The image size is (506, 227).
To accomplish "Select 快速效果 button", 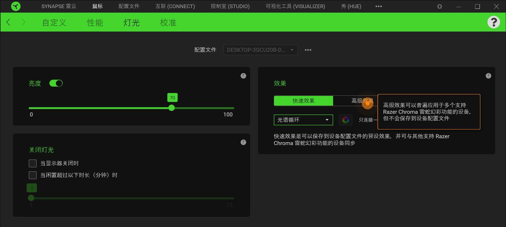I will pyautogui.click(x=304, y=101).
